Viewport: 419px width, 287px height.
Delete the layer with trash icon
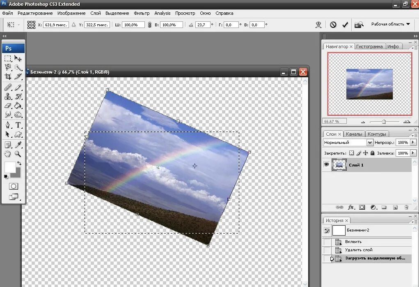coord(406,207)
